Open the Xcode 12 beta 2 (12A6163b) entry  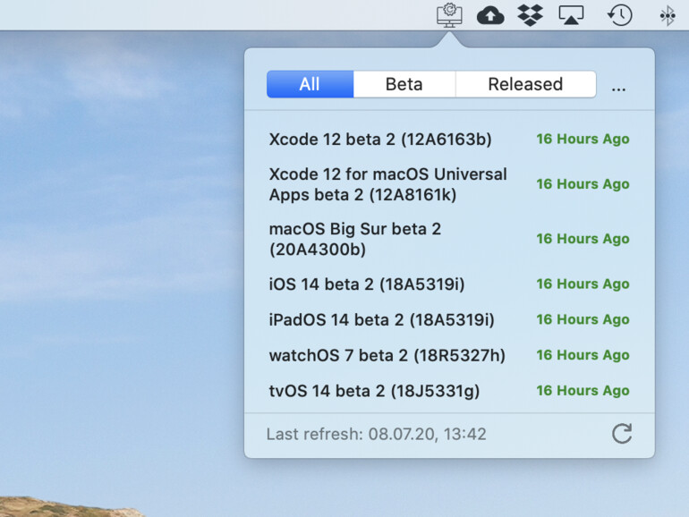380,140
